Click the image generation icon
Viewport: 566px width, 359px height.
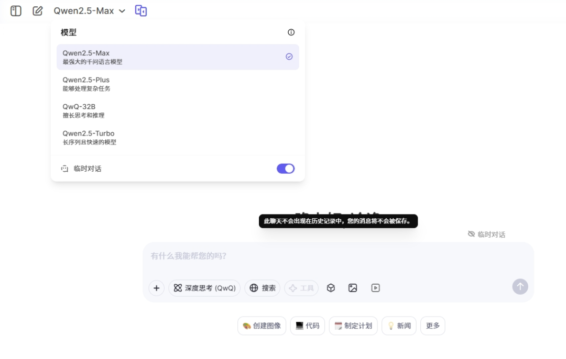[353, 288]
